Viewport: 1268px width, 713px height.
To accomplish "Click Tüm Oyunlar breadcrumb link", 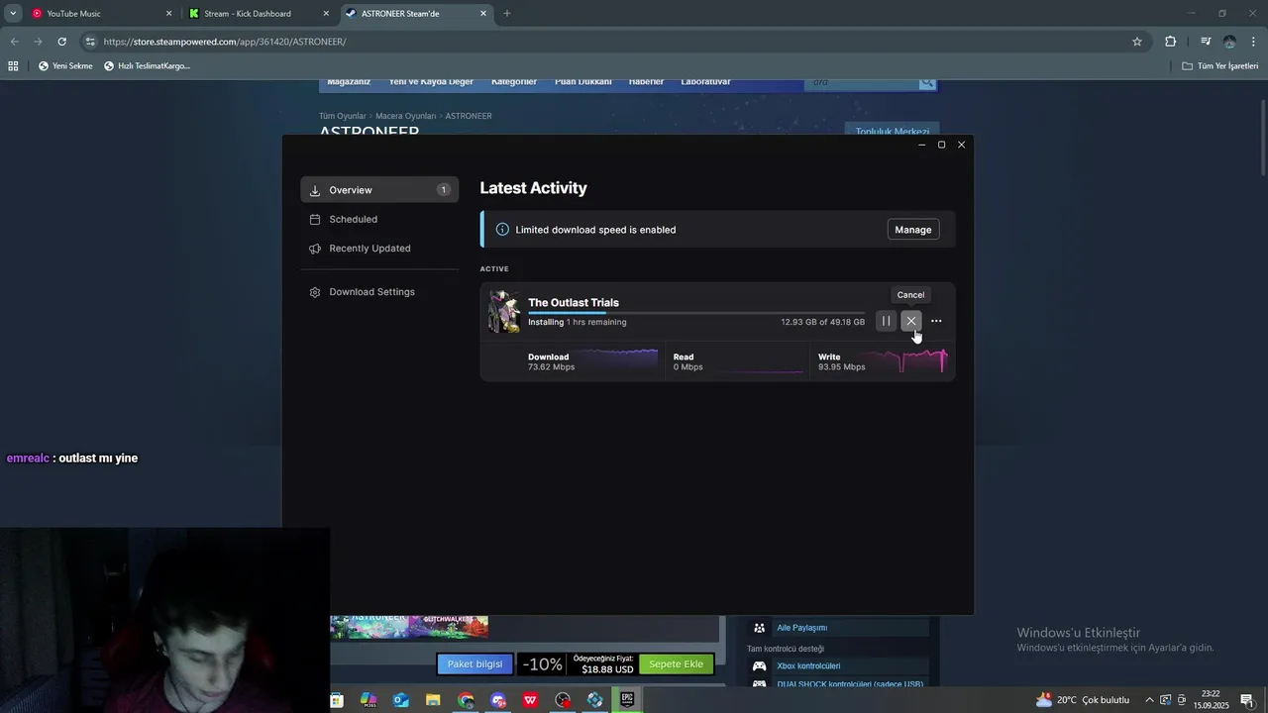I will [x=342, y=116].
